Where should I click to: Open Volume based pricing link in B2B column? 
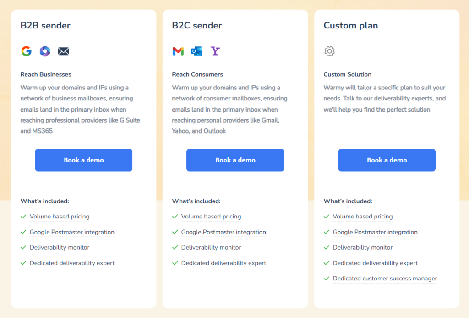[x=59, y=216]
